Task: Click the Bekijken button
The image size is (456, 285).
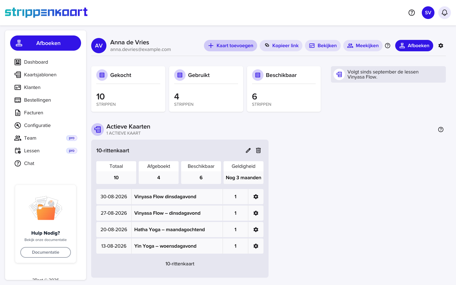Action: pos(323,46)
